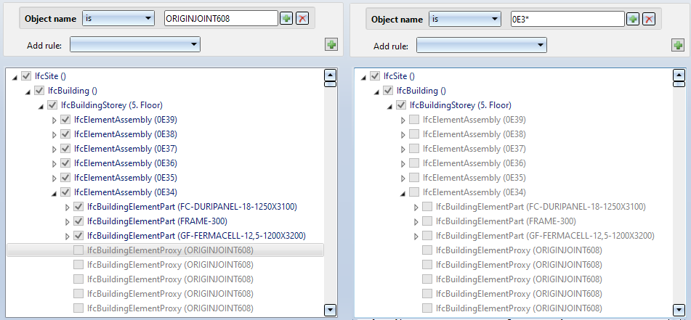Select IfcElementAssembly (0E37) in left tree

(126, 149)
